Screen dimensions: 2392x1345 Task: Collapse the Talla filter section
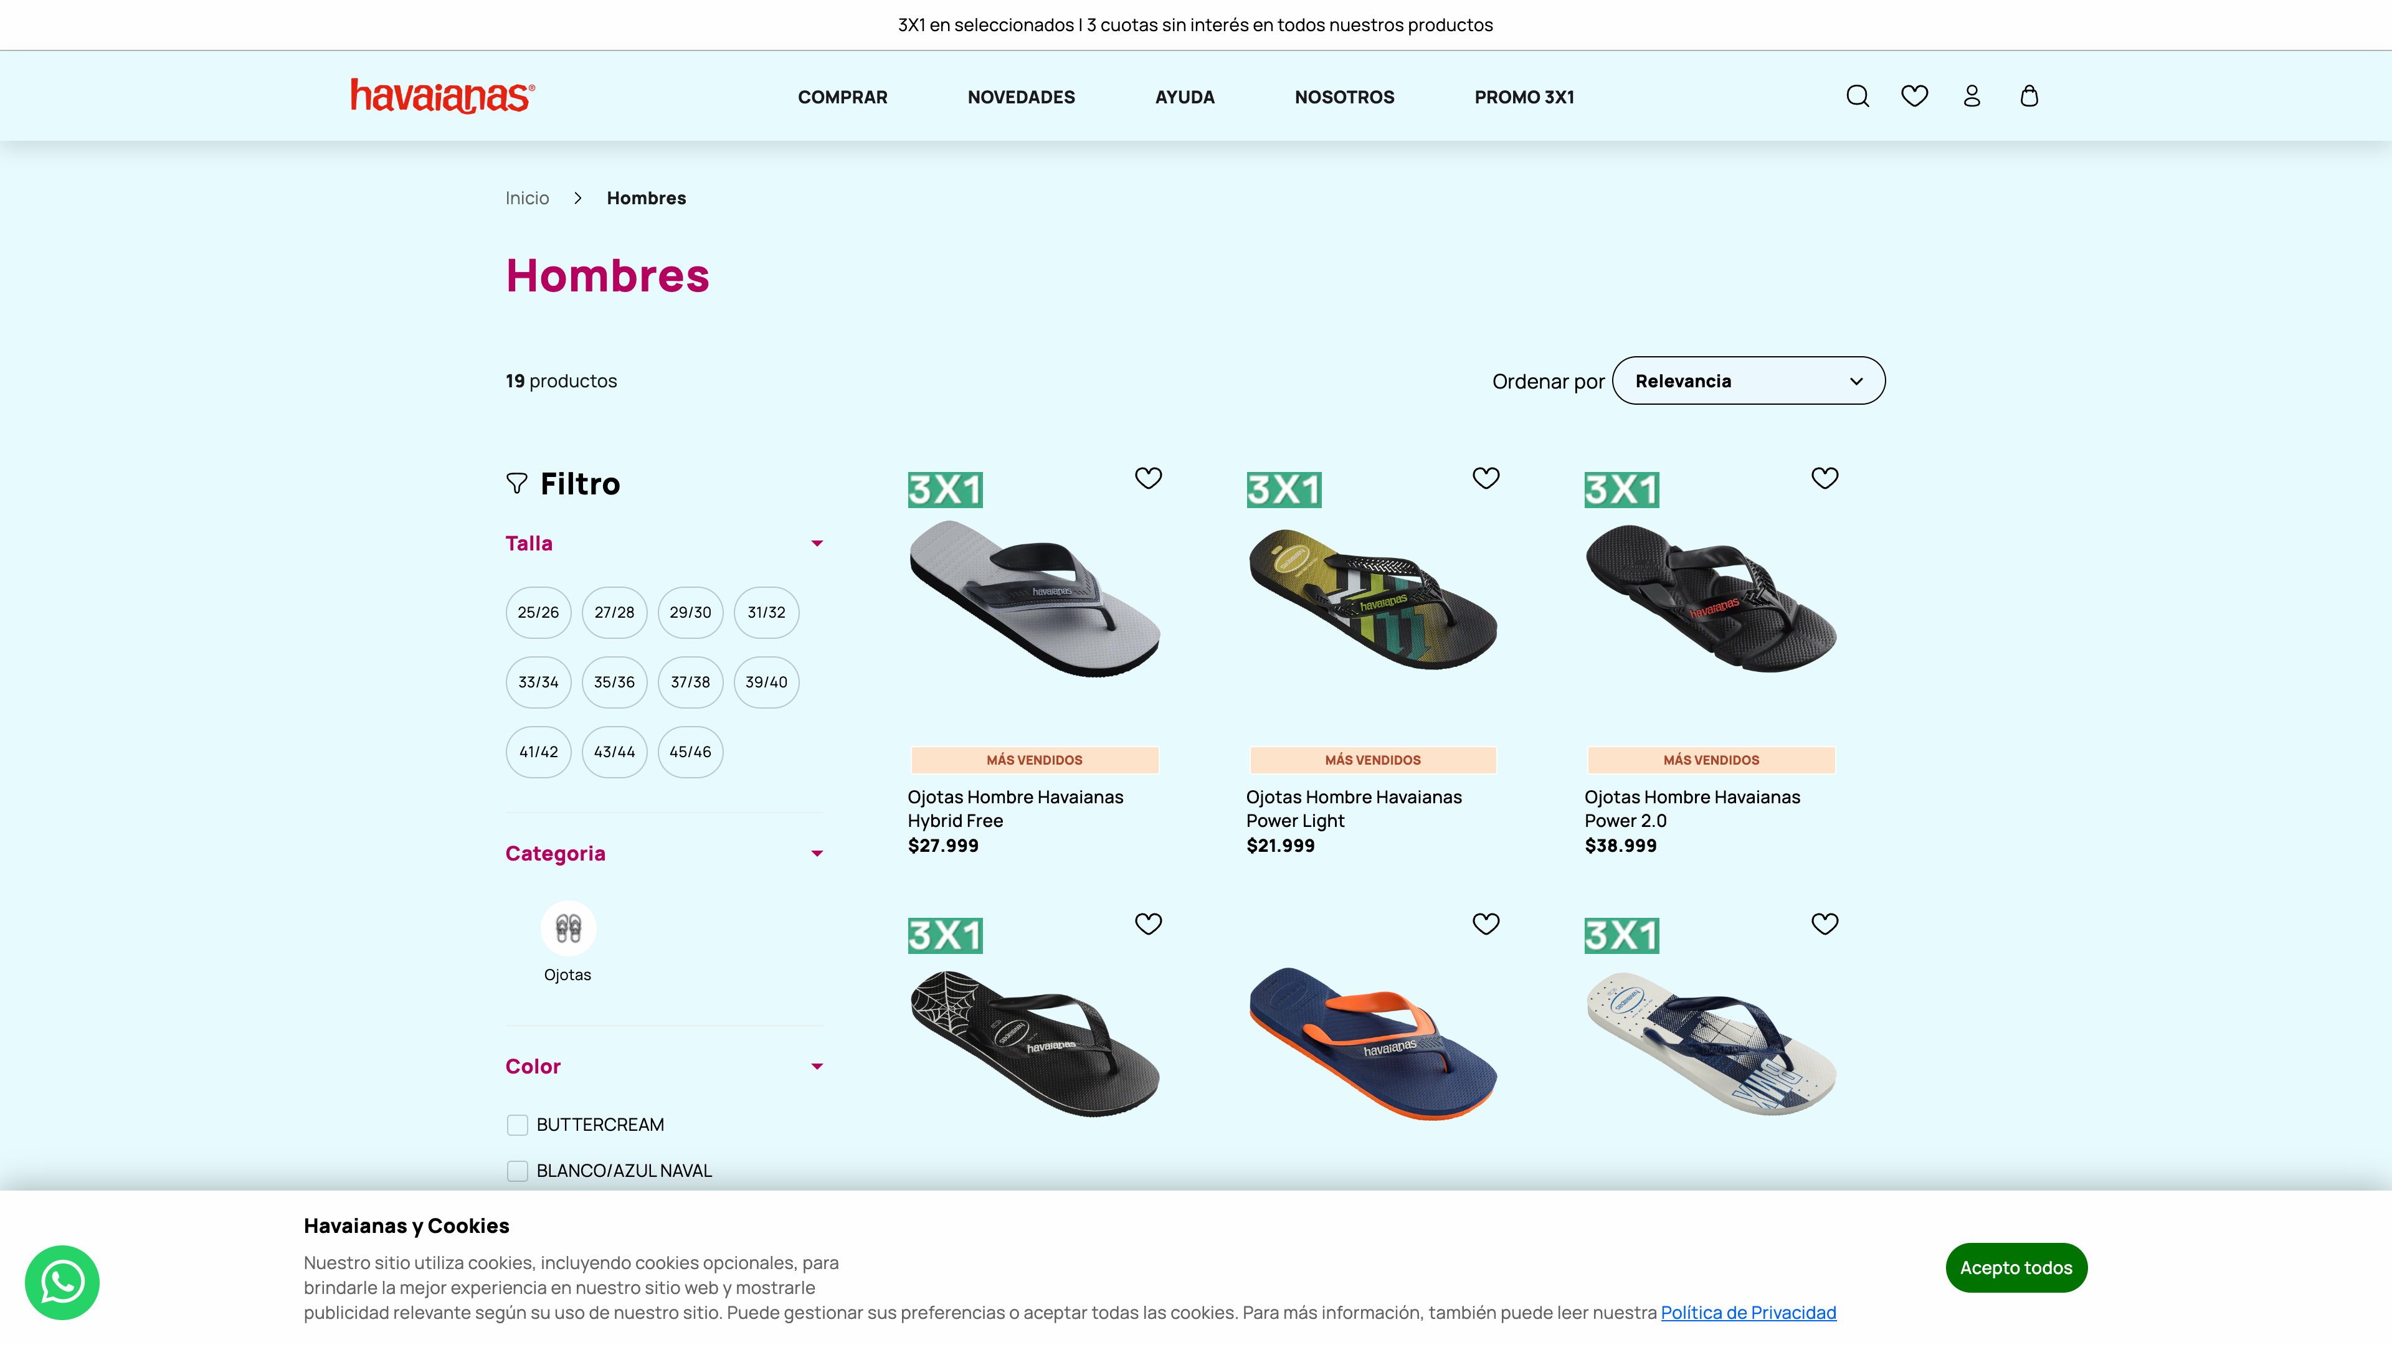point(817,543)
